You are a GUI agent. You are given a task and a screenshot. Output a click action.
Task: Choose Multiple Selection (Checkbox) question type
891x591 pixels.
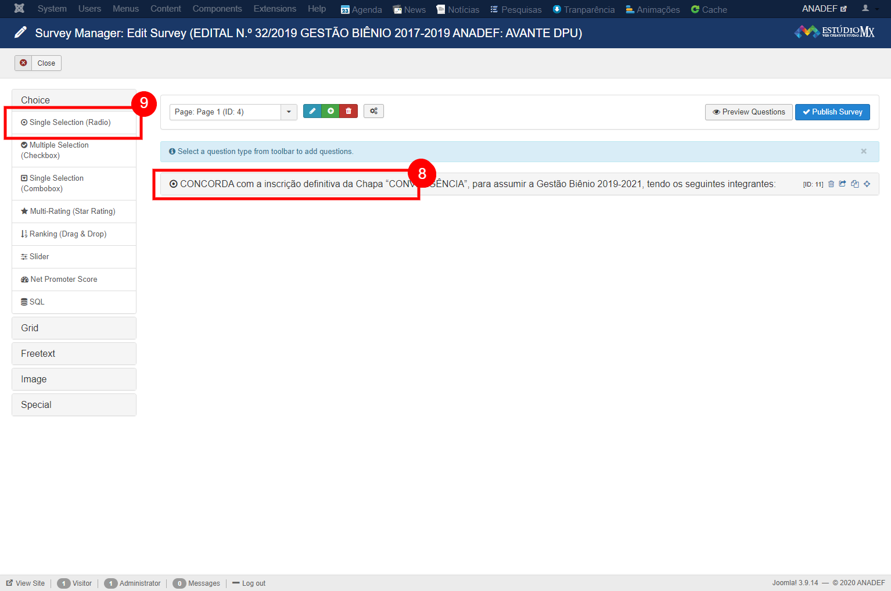[59, 150]
